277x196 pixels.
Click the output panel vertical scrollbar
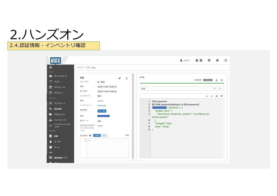click(x=223, y=128)
